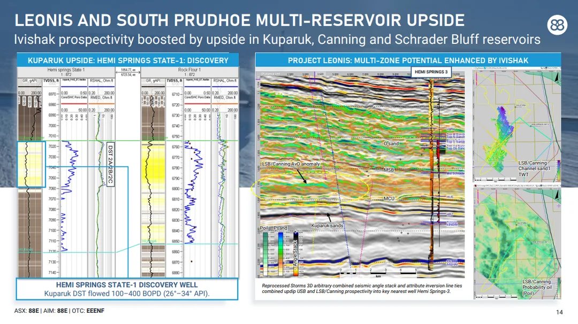Screen dimensions: 578x324
Task: Click slide page number 14
Action: [x=559, y=312]
